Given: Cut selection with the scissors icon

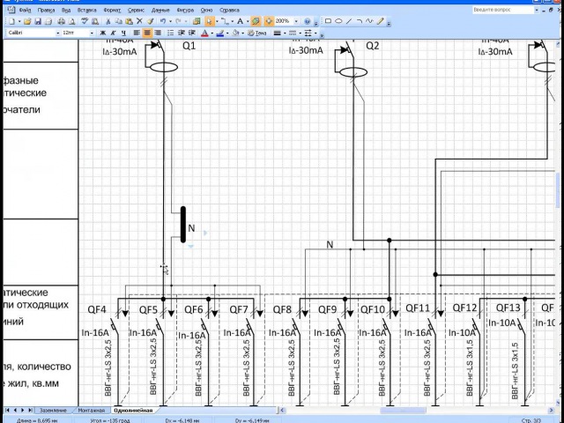Looking at the screenshot, I should tap(109, 21).
